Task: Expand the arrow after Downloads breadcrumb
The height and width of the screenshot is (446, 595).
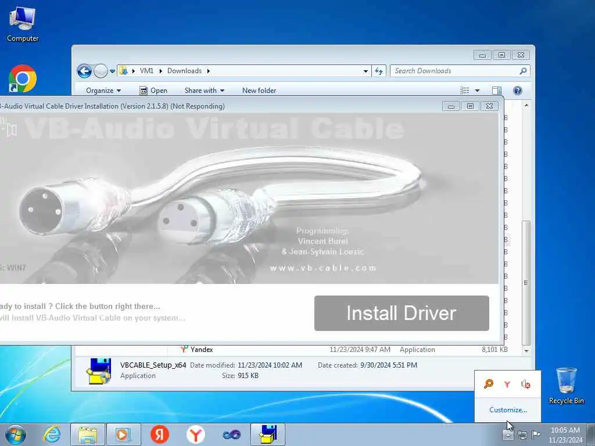Action: pyautogui.click(x=209, y=71)
